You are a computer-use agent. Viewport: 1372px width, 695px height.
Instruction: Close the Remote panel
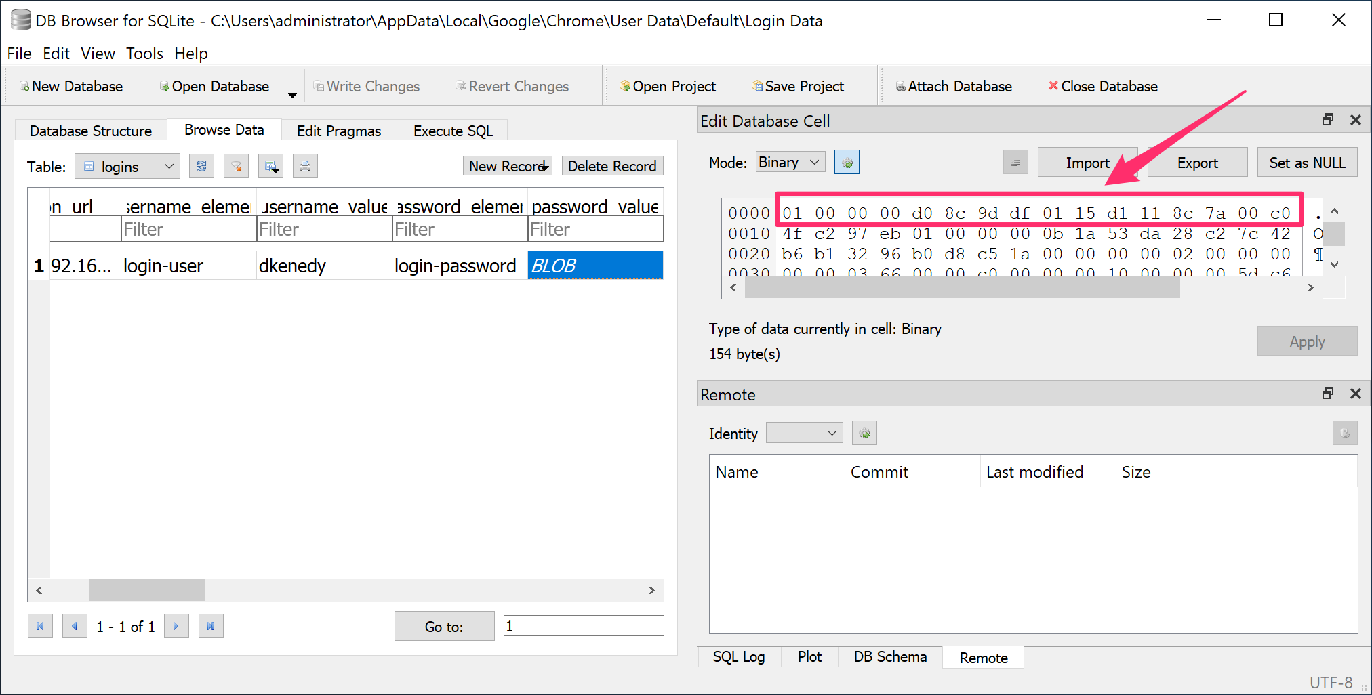[1355, 393]
